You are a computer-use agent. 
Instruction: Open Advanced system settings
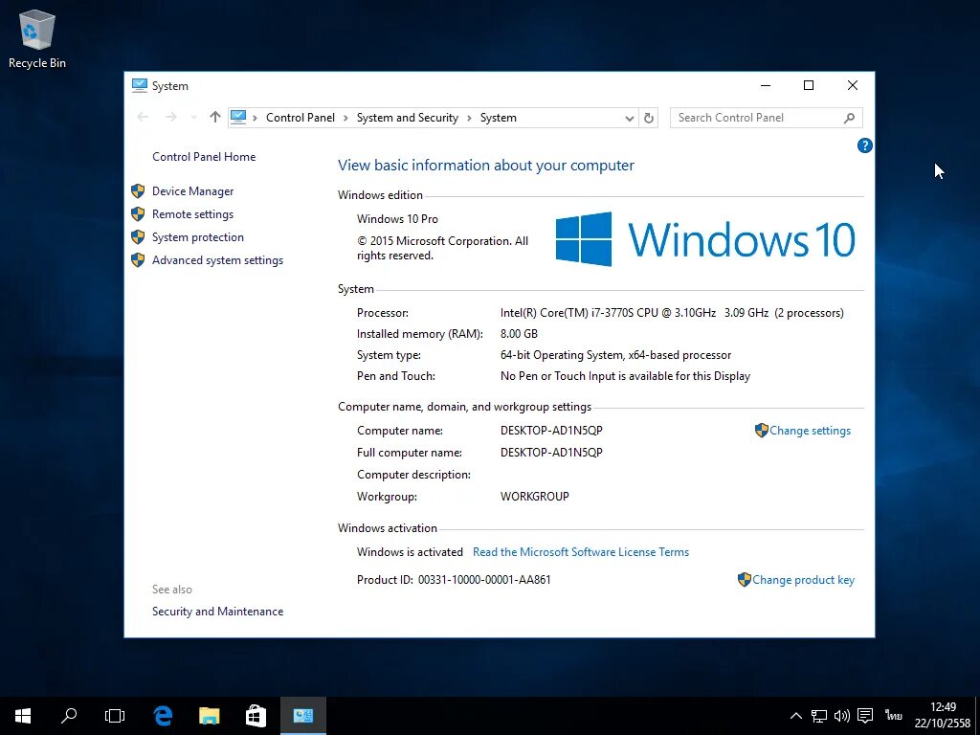tap(217, 260)
